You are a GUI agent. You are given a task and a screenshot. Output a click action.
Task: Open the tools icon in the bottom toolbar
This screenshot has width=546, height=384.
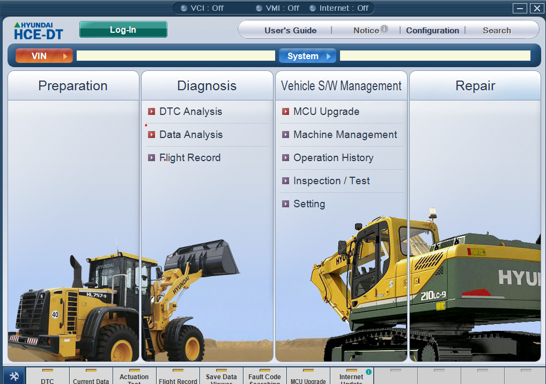14,376
